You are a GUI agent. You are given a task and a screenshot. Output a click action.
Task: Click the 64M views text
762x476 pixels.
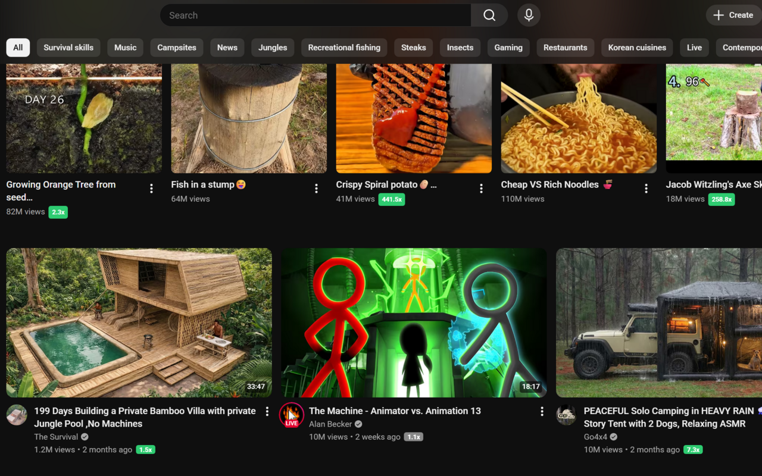coord(190,199)
